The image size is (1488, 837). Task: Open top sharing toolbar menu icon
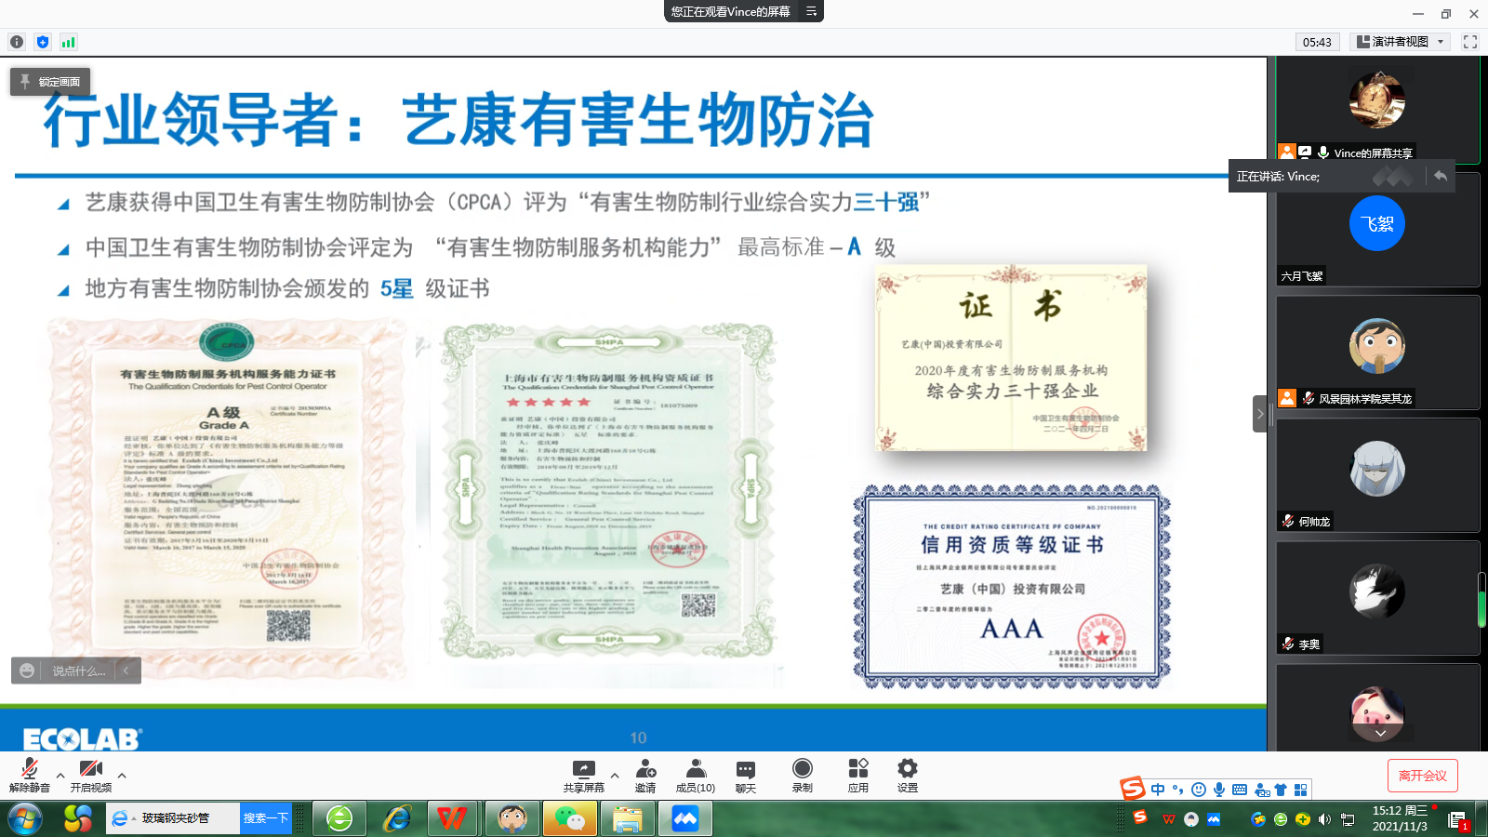(812, 11)
